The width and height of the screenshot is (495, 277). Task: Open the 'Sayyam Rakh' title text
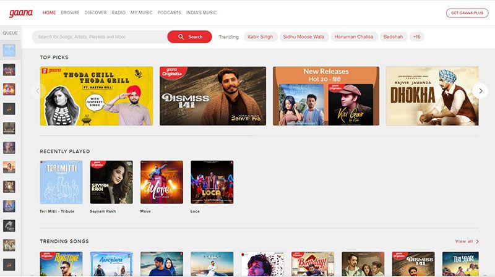103,211
